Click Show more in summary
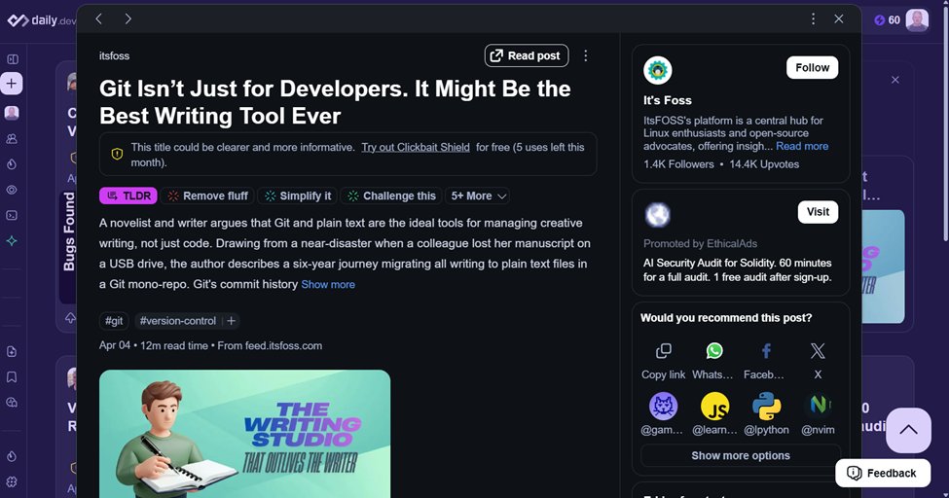 click(328, 284)
